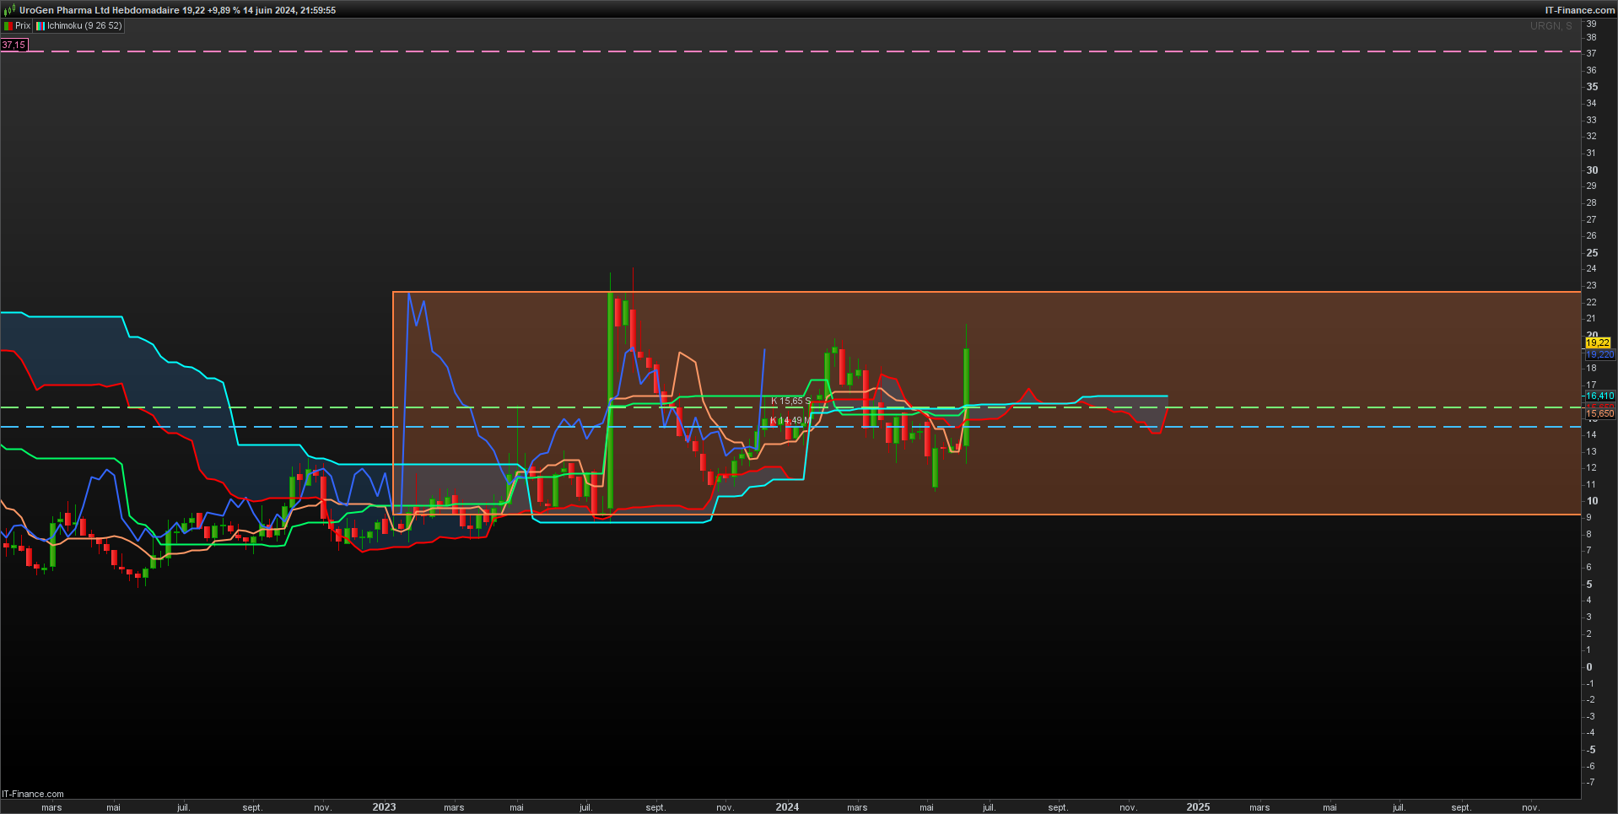Image resolution: width=1618 pixels, height=814 pixels.
Task: Click the candlestick chart icon beside UroGen title
Action: click(x=9, y=10)
